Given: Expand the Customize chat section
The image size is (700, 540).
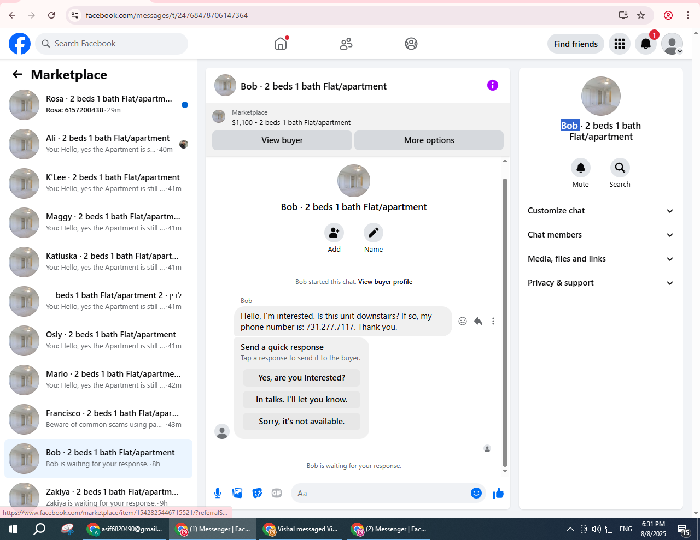Looking at the screenshot, I should pos(600,211).
